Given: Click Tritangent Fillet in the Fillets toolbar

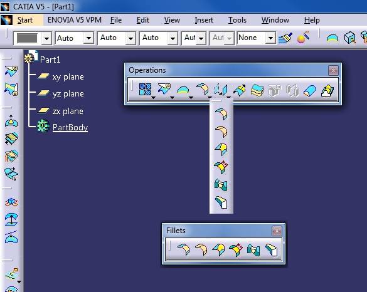Looking at the screenshot, I should tap(272, 249).
